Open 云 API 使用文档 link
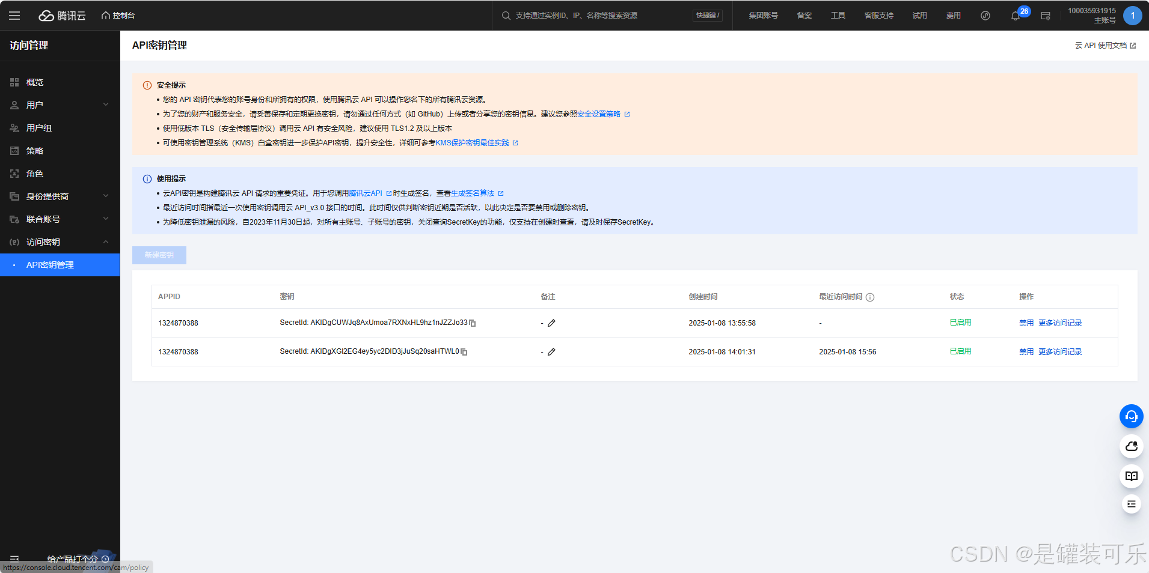The height and width of the screenshot is (573, 1149). [1105, 46]
